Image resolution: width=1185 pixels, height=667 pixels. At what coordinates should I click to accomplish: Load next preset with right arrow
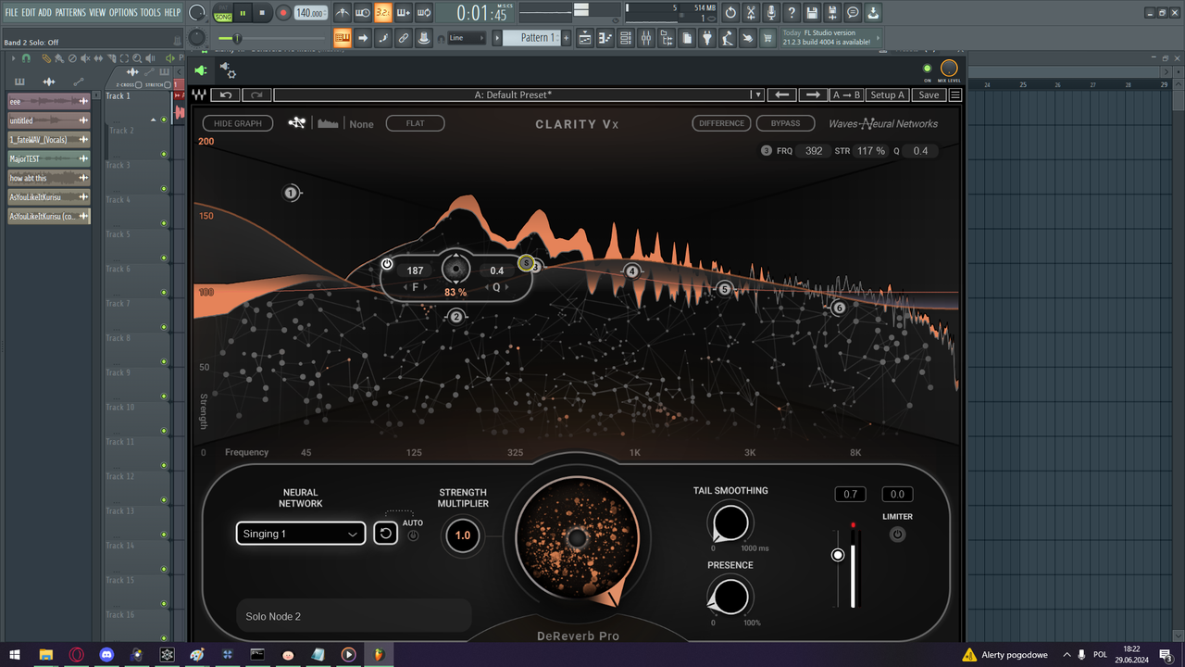pos(813,94)
